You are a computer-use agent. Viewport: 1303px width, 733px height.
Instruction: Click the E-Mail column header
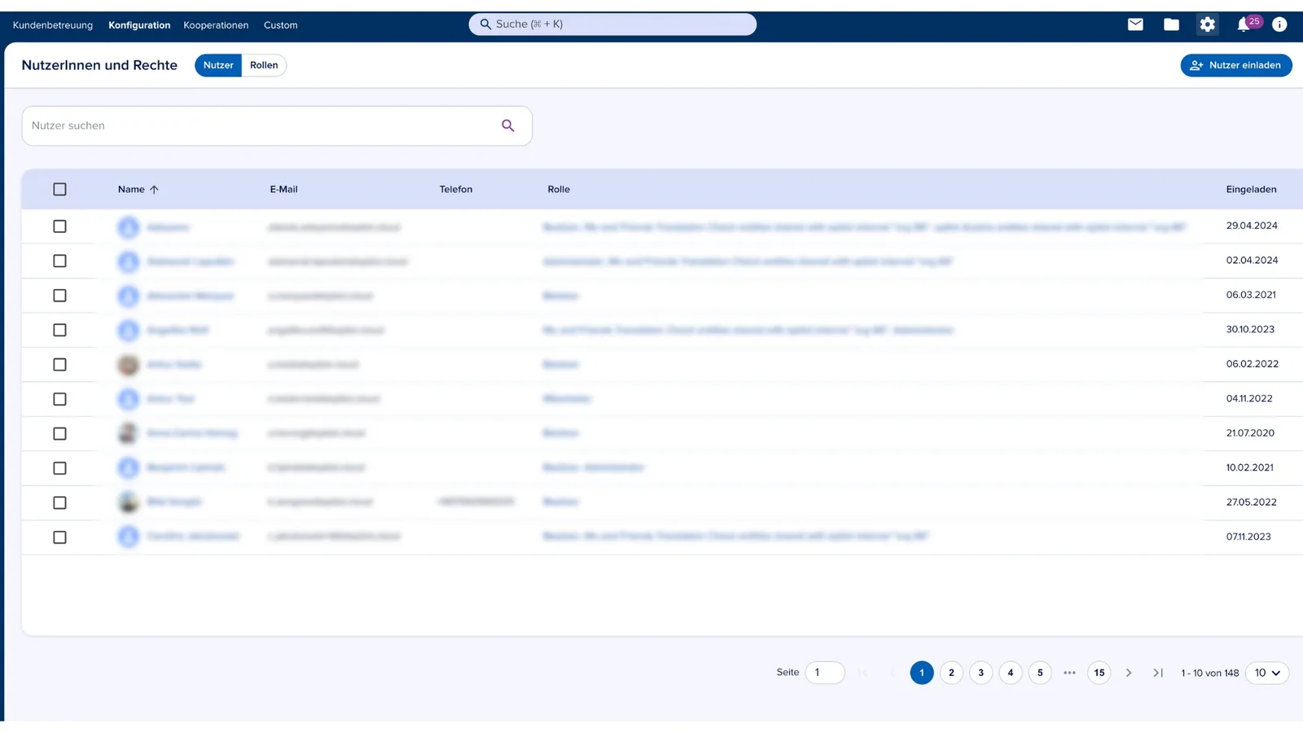(284, 190)
